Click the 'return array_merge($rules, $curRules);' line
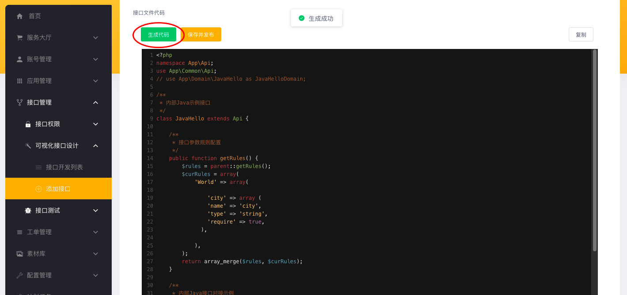627x295 pixels. pos(242,261)
